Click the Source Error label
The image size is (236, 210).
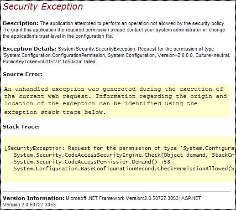tap(23, 74)
